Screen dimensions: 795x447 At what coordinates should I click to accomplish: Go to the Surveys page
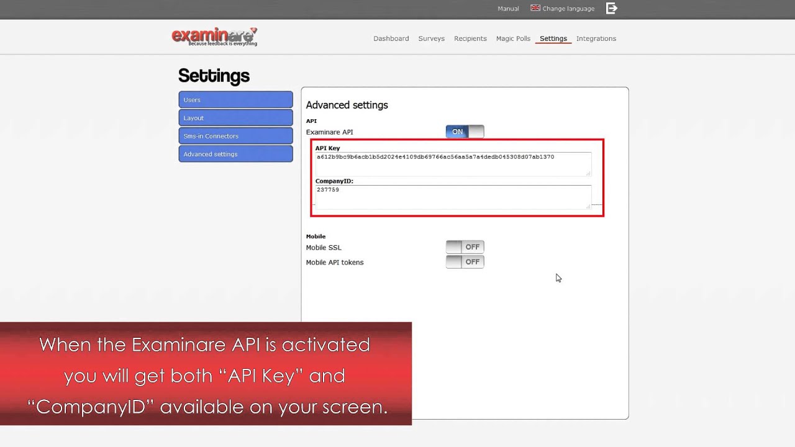(432, 38)
